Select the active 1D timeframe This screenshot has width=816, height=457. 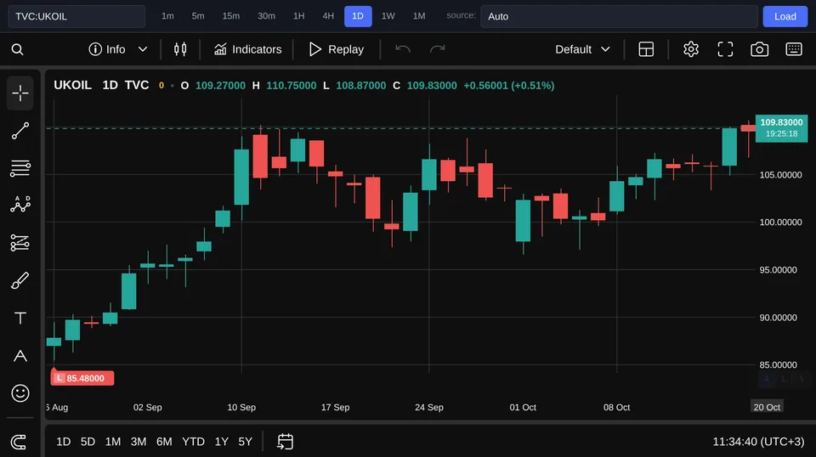pos(358,16)
